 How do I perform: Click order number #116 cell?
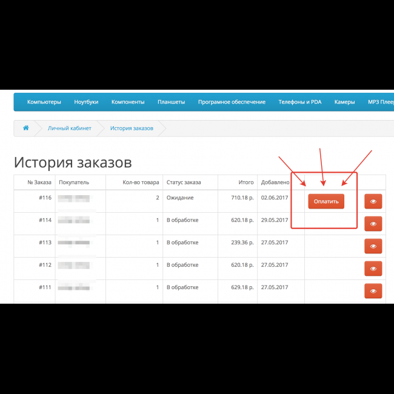[x=44, y=198]
